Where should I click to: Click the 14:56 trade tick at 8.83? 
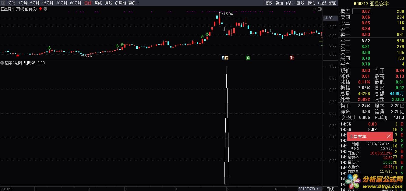pyautogui.click(x=372, y=124)
